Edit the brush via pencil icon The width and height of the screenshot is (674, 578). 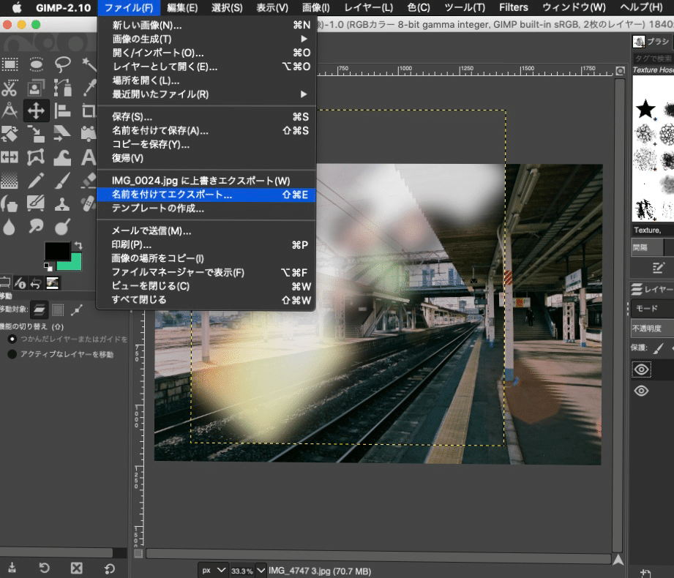coord(658,269)
